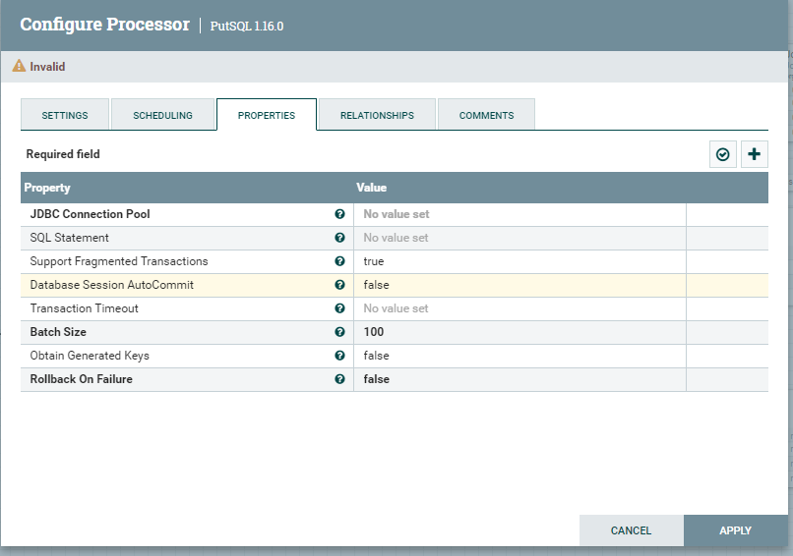Screen dimensions: 793x556
Task: Open the Scheduling tab
Action: pos(163,115)
